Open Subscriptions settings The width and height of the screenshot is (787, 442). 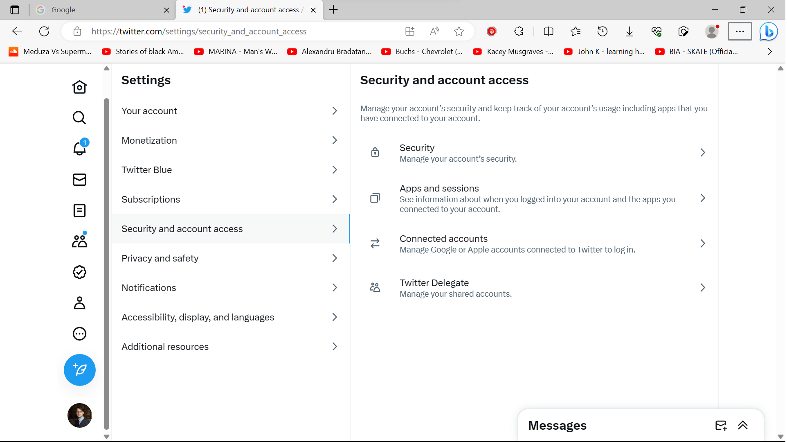click(231, 199)
